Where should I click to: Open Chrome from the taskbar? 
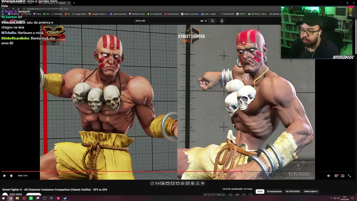[x=10, y=198]
